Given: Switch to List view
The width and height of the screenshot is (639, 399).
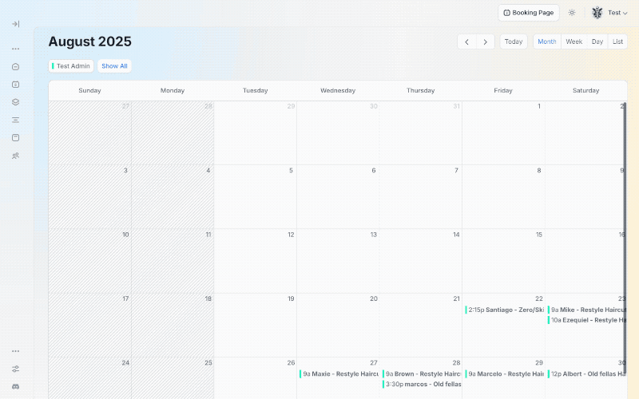Looking at the screenshot, I should click(617, 41).
